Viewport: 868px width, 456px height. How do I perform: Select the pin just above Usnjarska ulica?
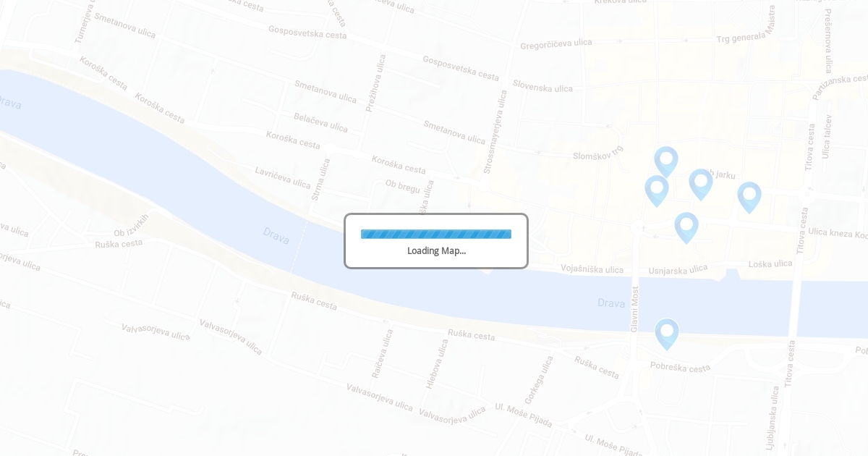point(686,227)
